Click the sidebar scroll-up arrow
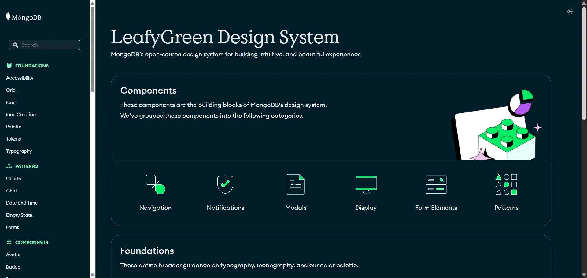This screenshot has height=278, width=587. pos(92,3)
